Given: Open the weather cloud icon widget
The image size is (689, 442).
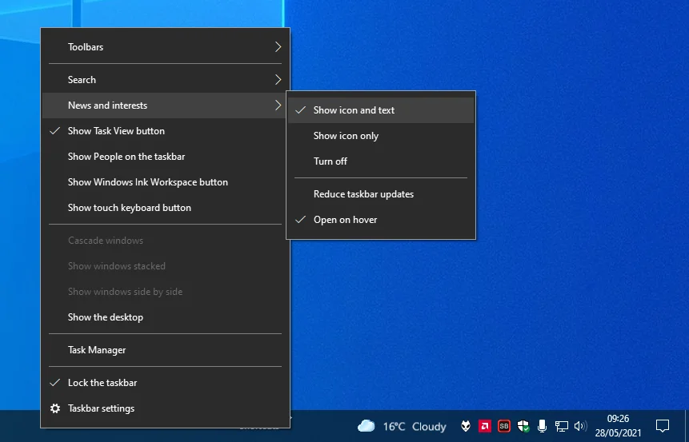Looking at the screenshot, I should pyautogui.click(x=366, y=426).
